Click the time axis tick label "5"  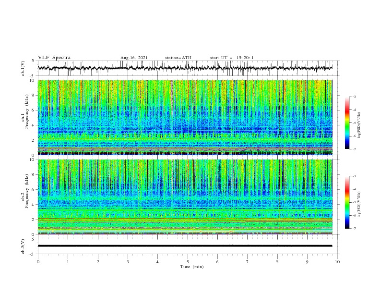[188, 262]
